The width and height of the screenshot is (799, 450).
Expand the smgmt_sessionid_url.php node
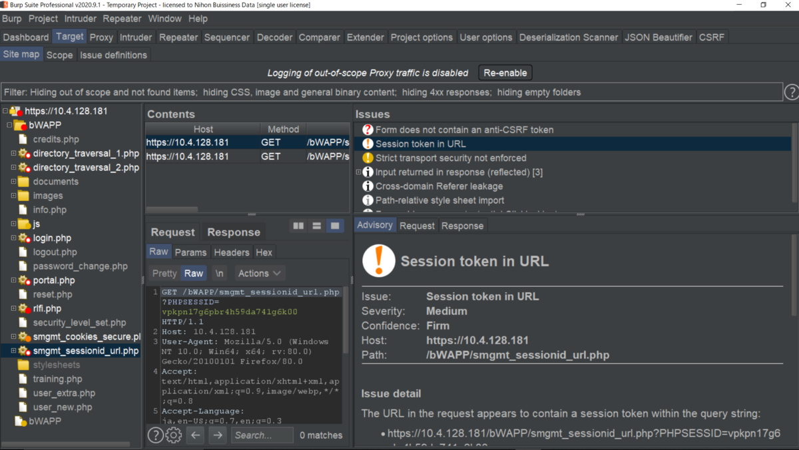[13, 351]
